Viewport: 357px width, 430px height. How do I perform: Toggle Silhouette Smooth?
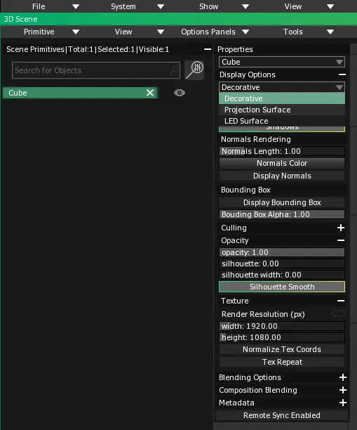[282, 287]
